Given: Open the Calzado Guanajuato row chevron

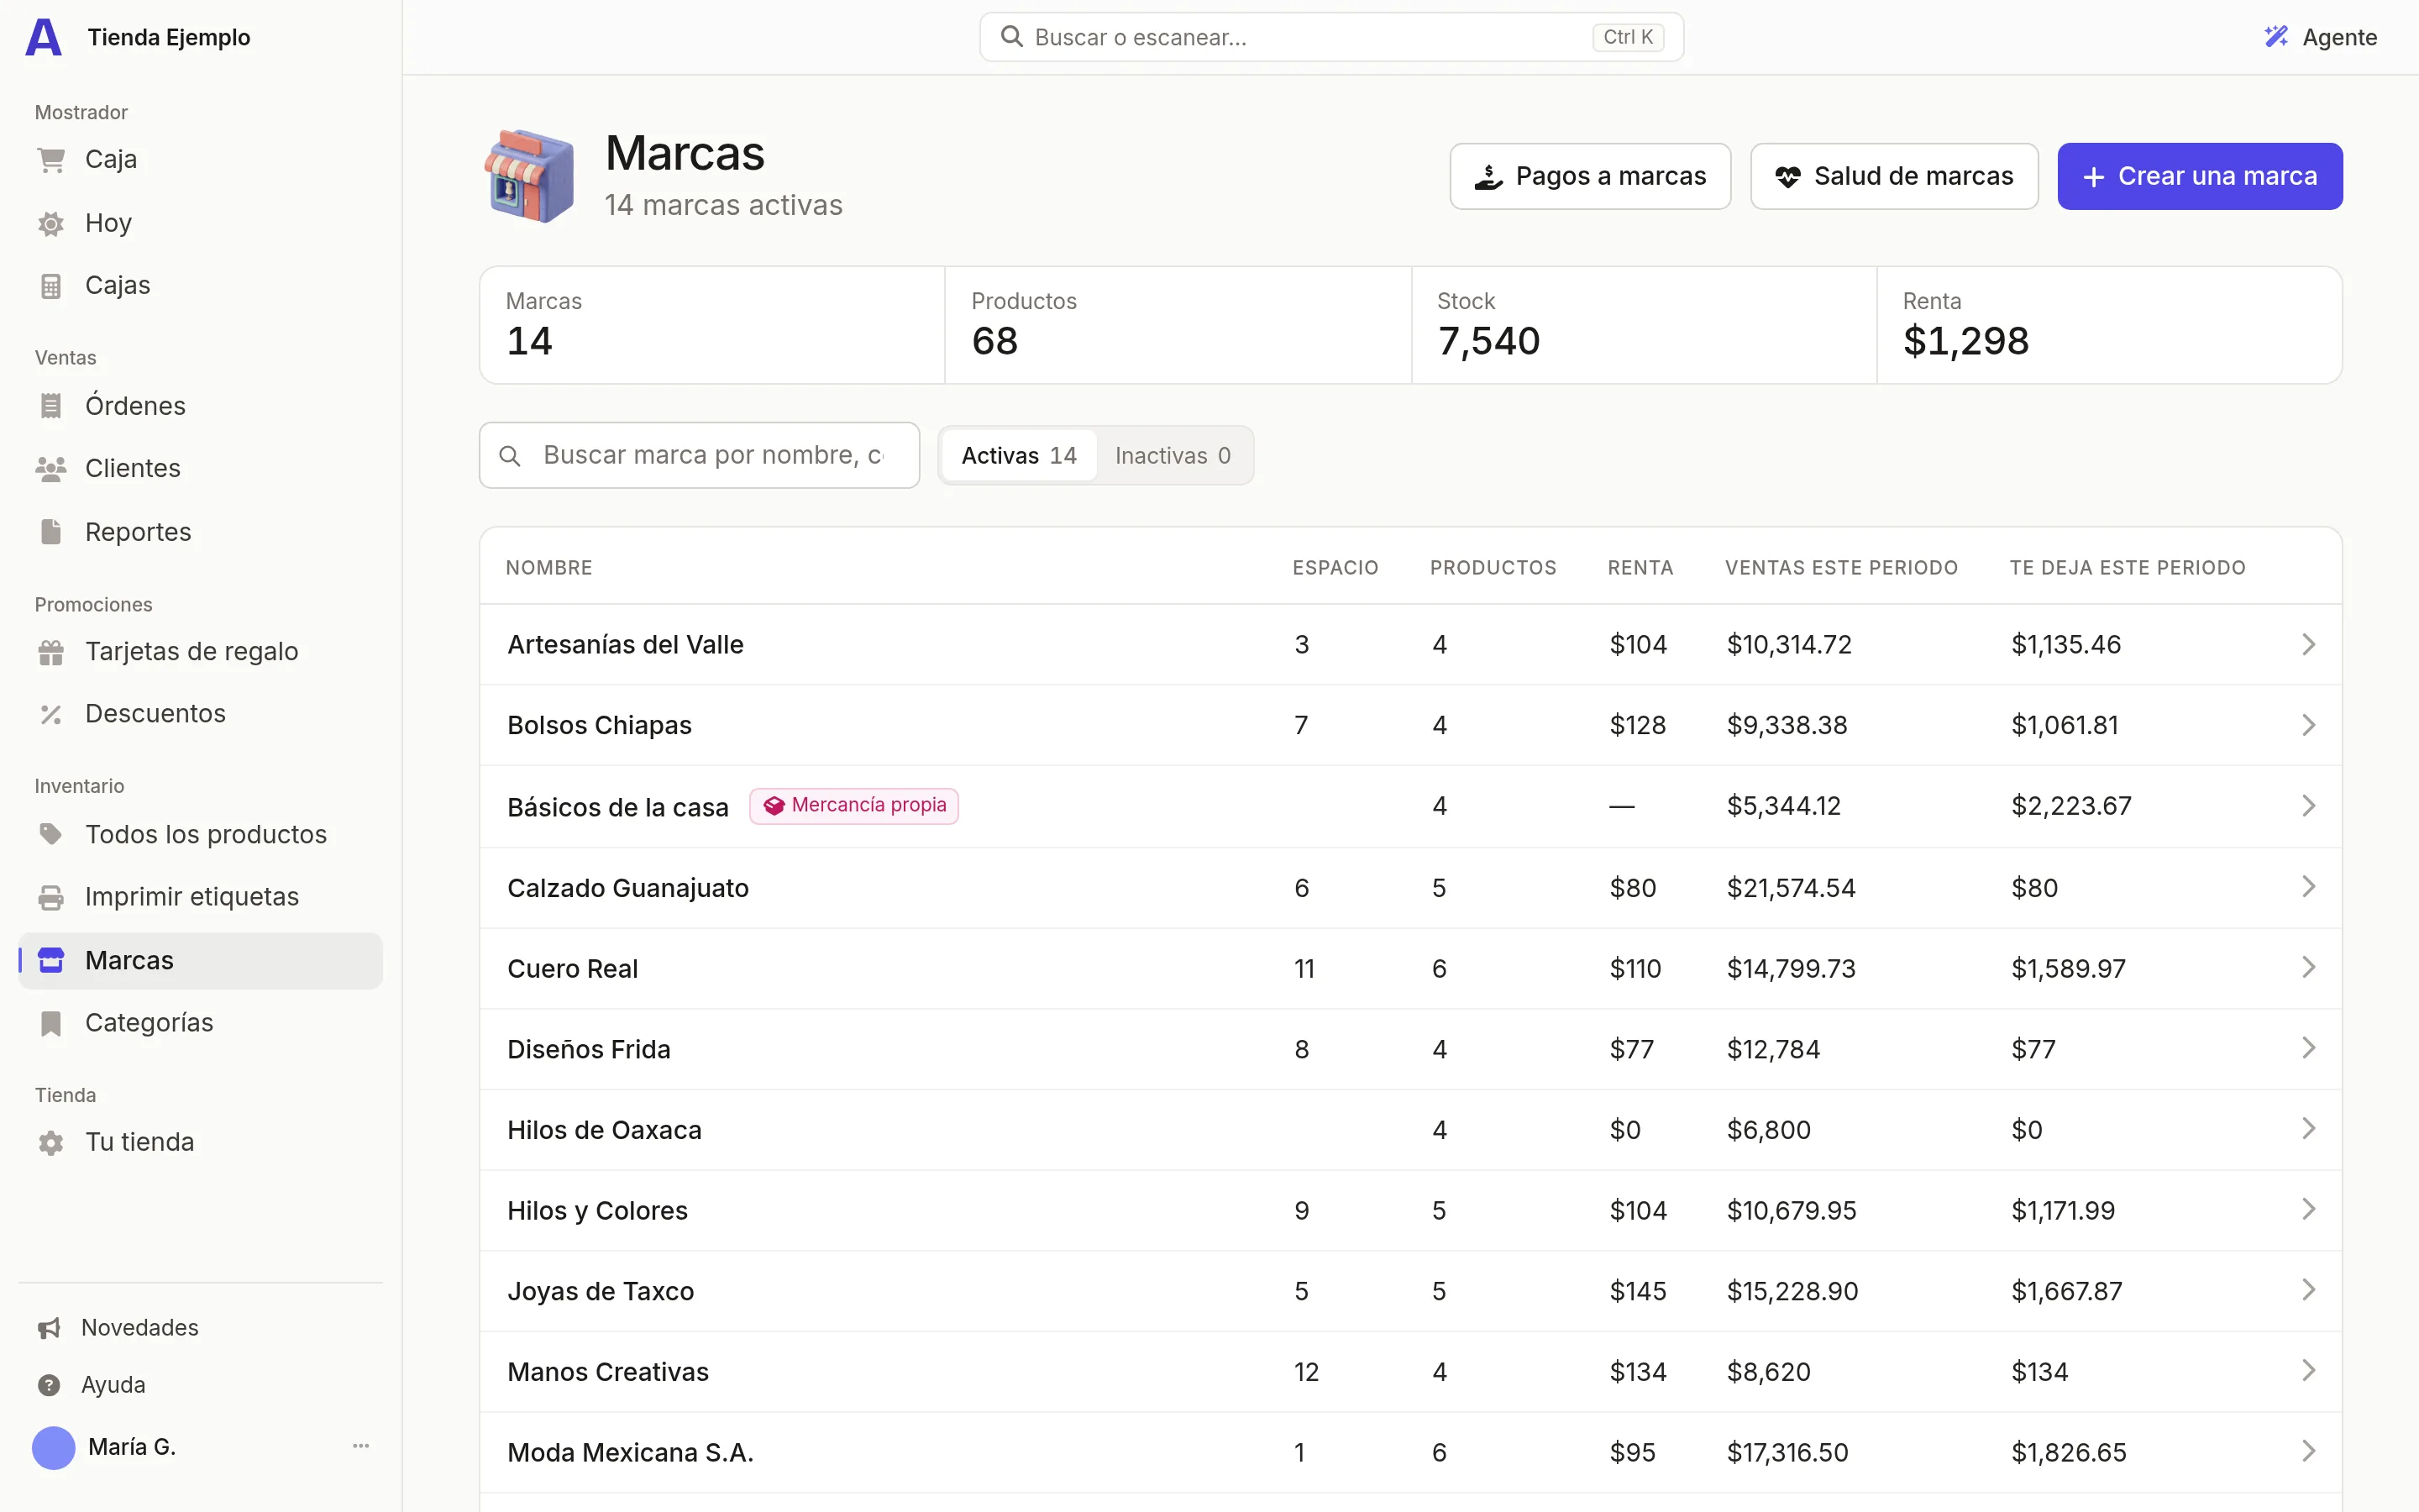Looking at the screenshot, I should (2308, 887).
